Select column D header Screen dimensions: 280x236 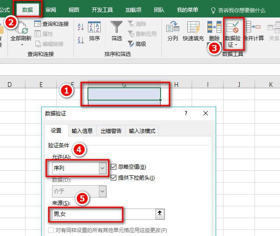[x=10, y=84]
